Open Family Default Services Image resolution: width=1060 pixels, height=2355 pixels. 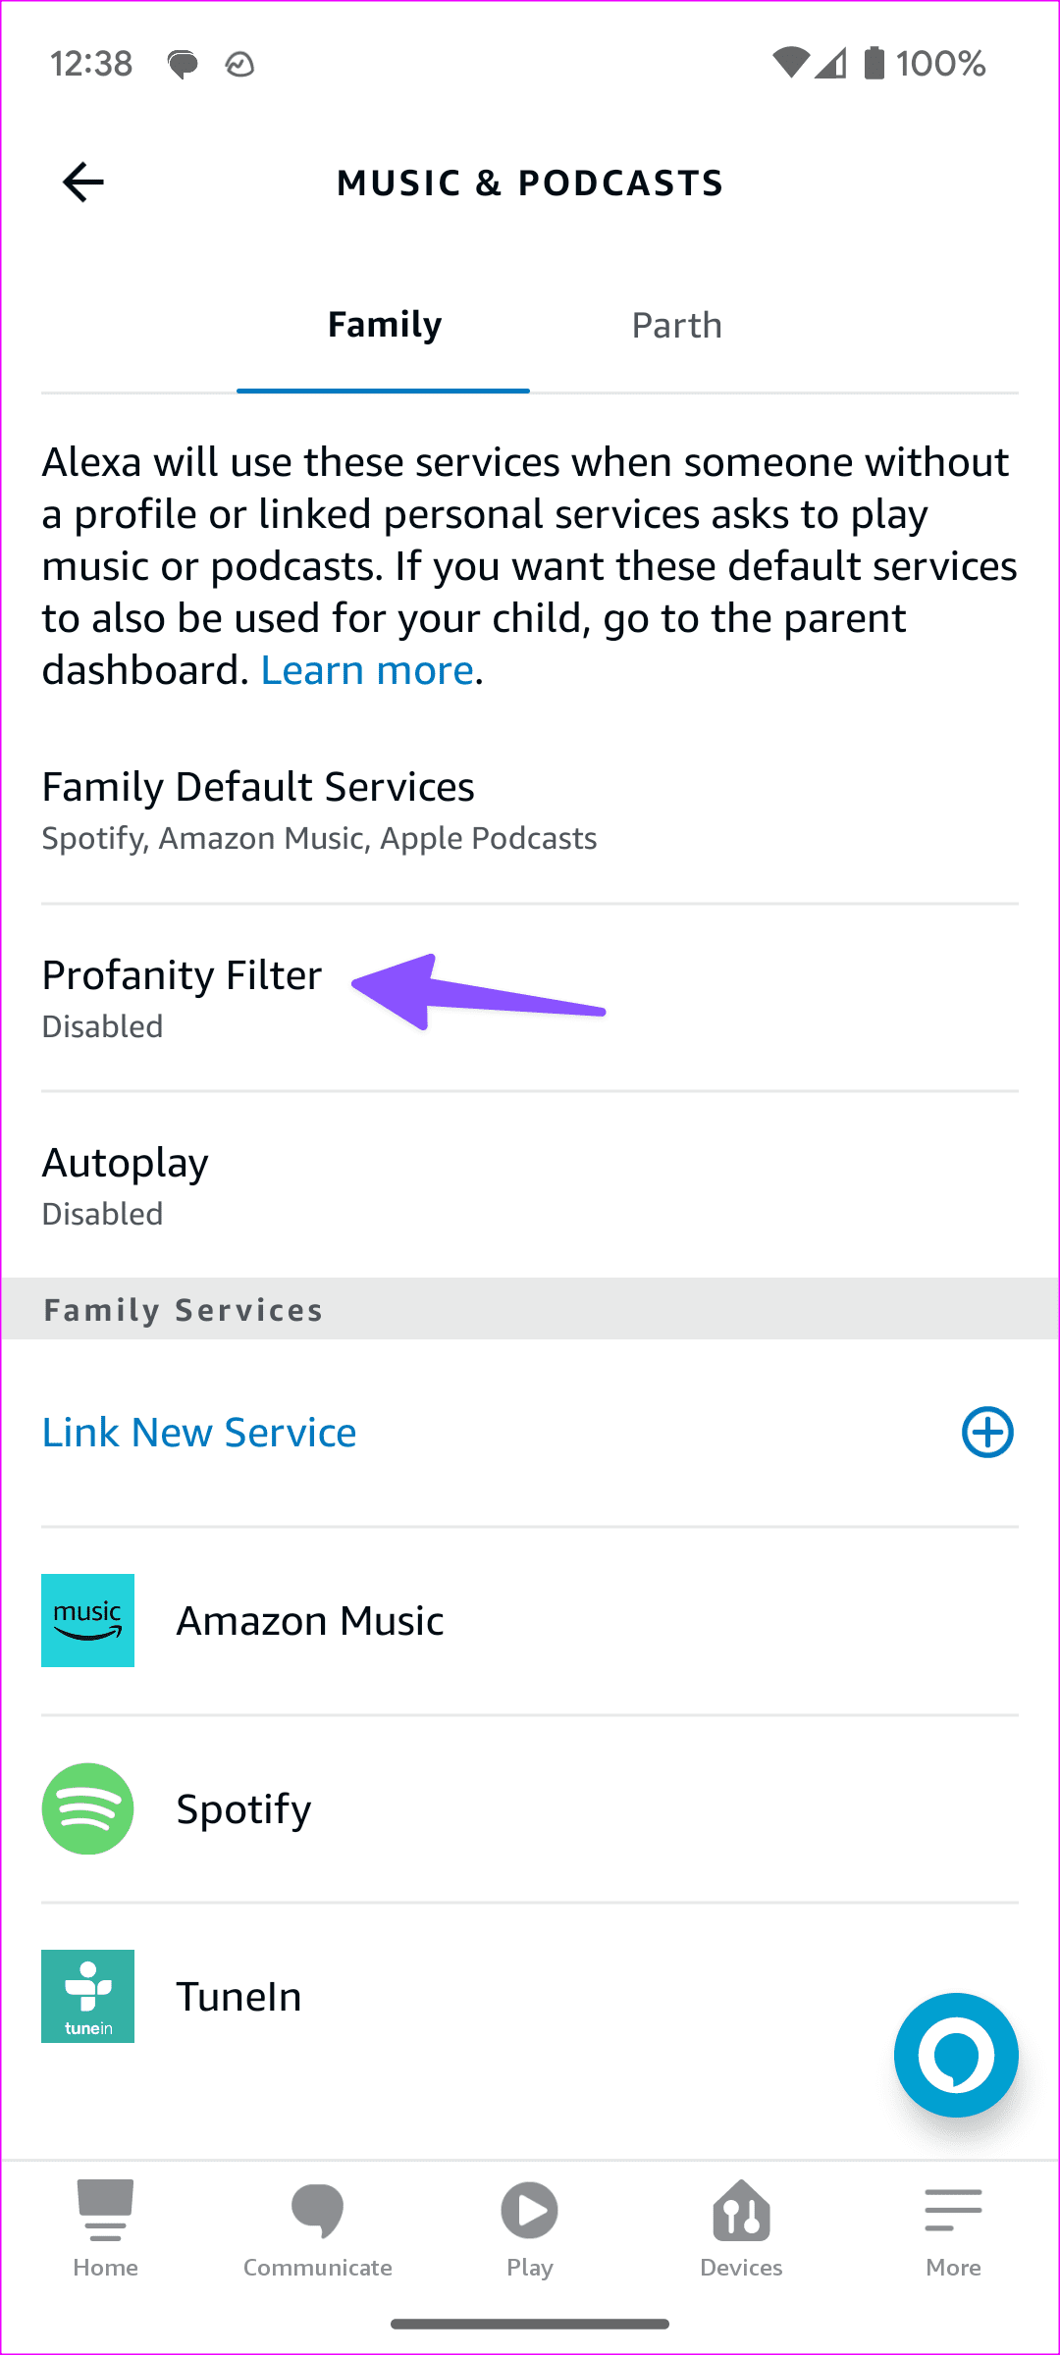[259, 809]
